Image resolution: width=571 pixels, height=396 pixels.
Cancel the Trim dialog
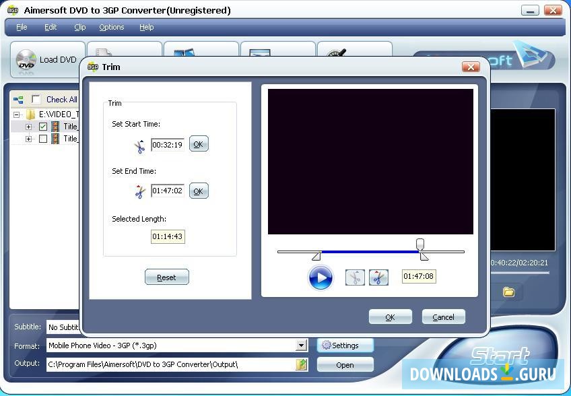click(444, 317)
